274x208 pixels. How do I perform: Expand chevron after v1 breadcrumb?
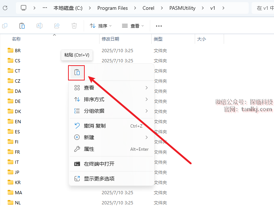tap(223, 8)
